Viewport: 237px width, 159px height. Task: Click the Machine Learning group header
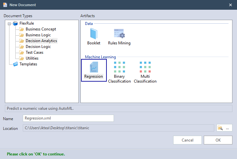(x=100, y=57)
